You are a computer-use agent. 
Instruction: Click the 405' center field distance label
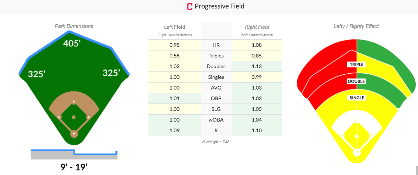pos(72,43)
